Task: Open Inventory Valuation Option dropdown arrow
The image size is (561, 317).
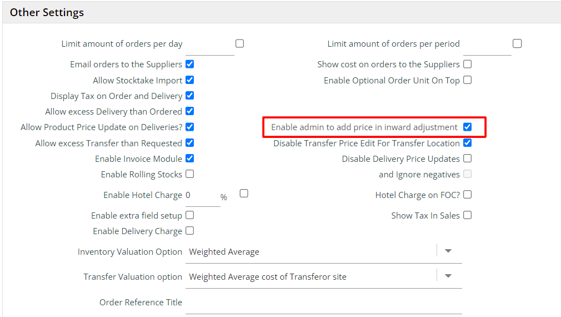Action: (x=448, y=251)
